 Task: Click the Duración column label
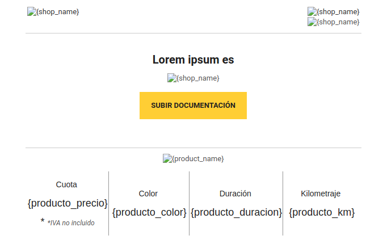click(235, 194)
